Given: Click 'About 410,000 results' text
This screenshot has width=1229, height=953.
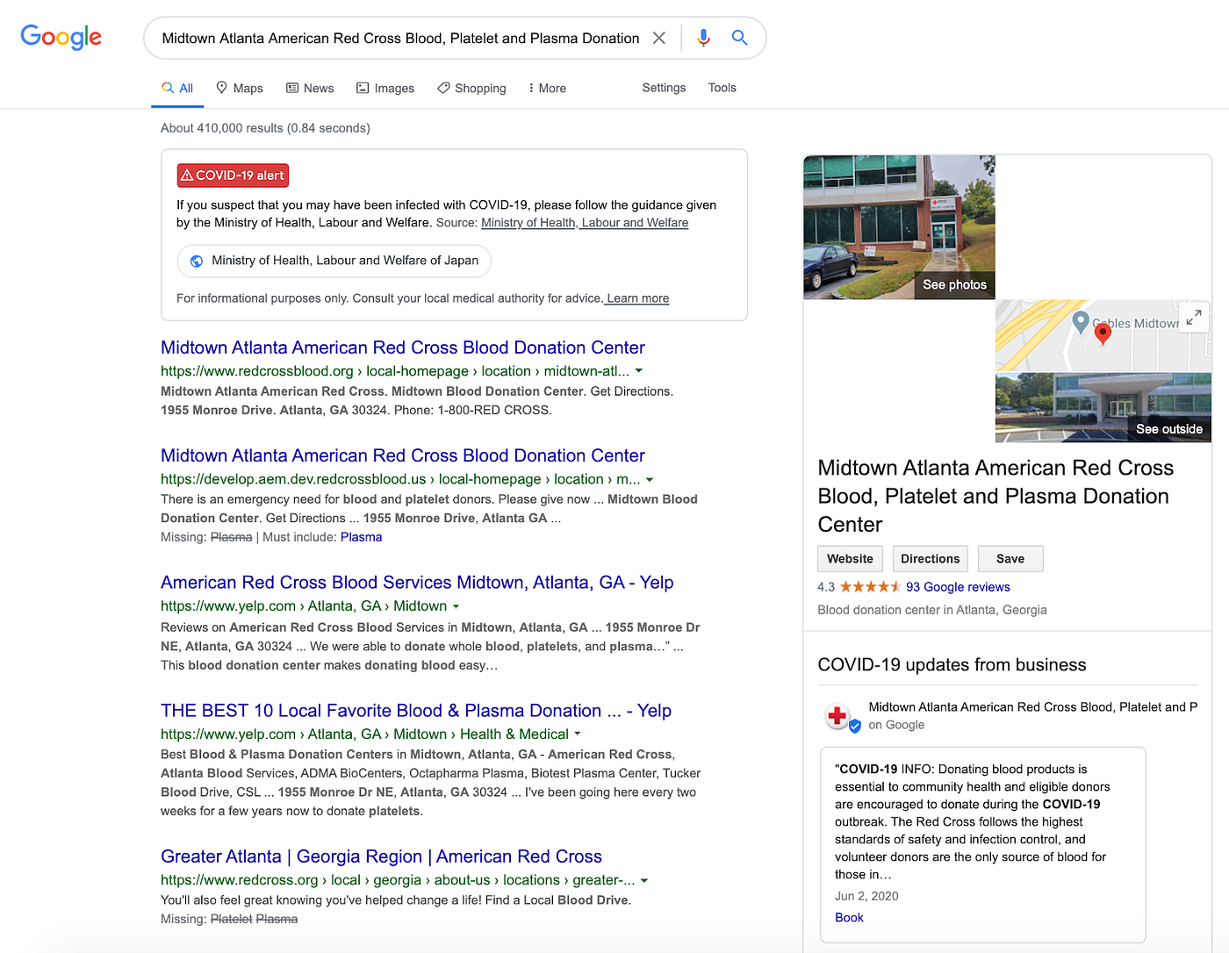Looking at the screenshot, I should point(265,128).
